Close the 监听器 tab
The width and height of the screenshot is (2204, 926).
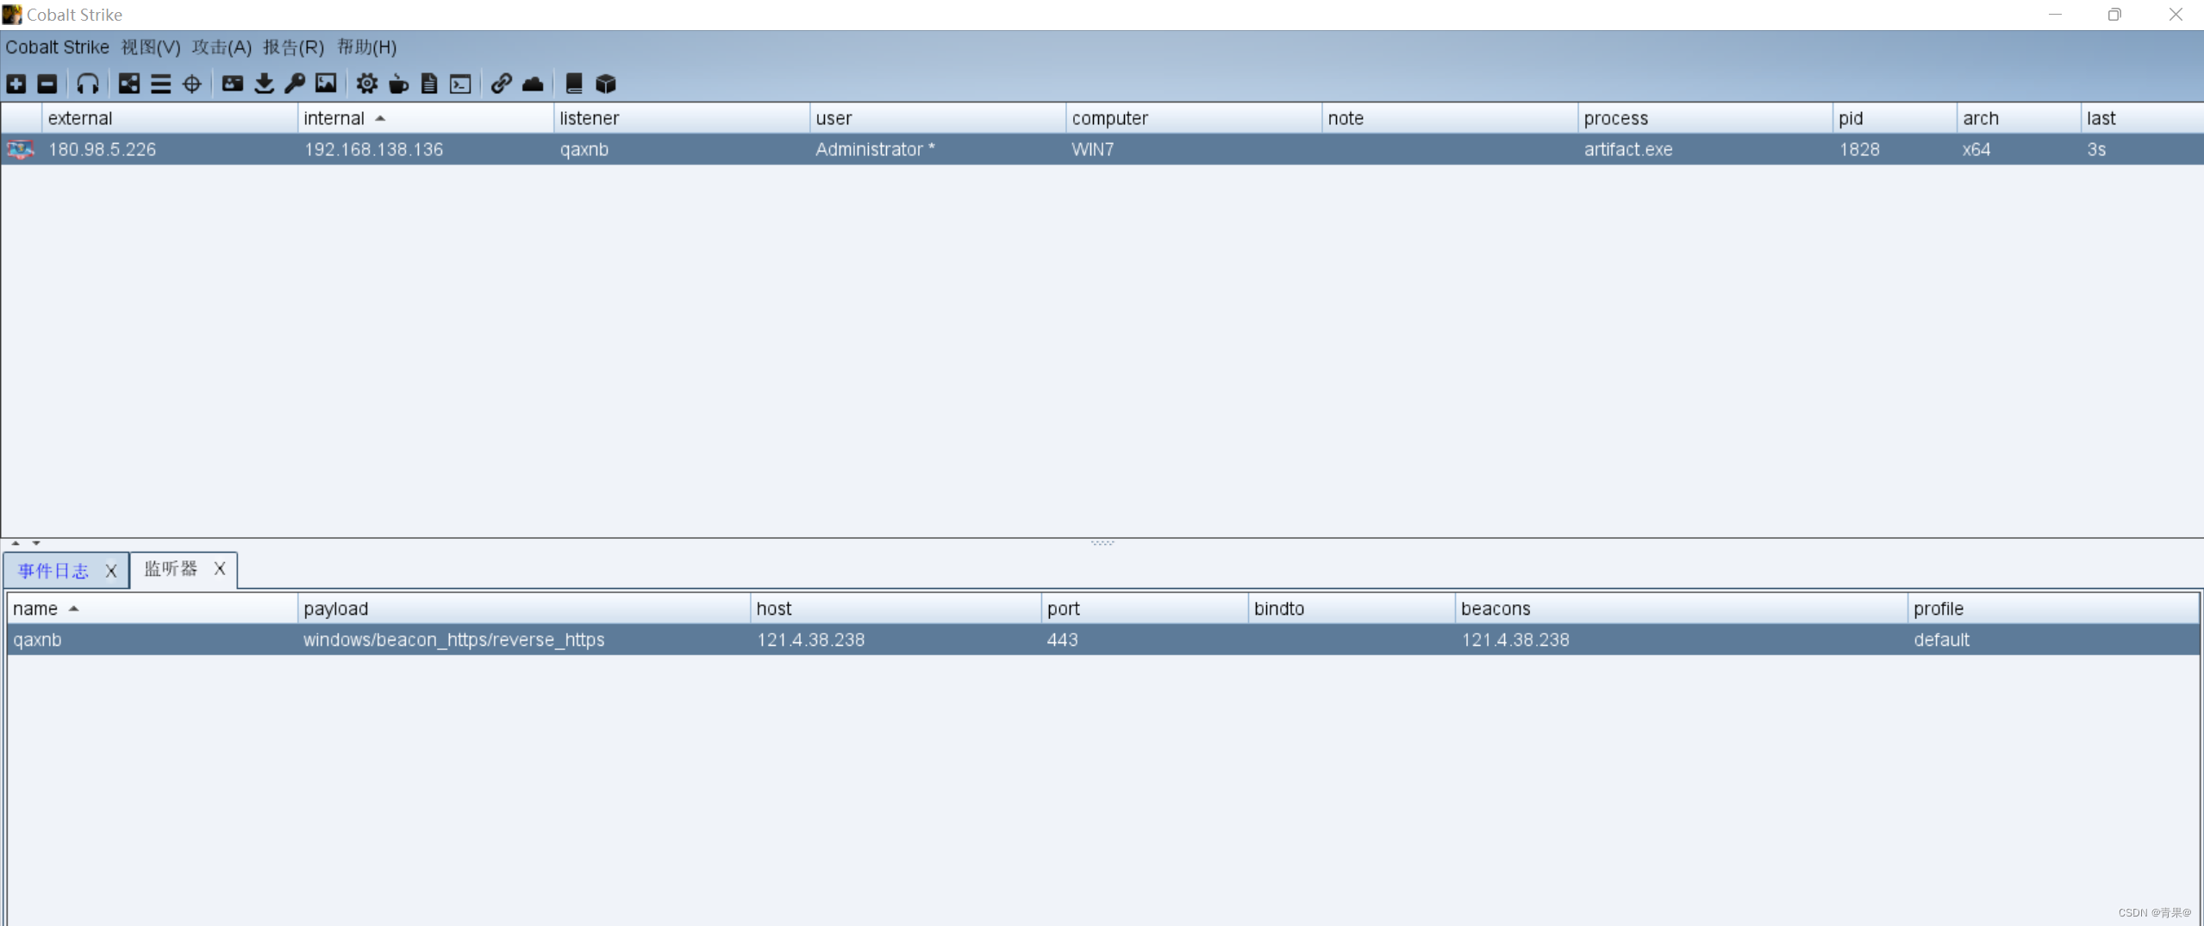click(220, 569)
